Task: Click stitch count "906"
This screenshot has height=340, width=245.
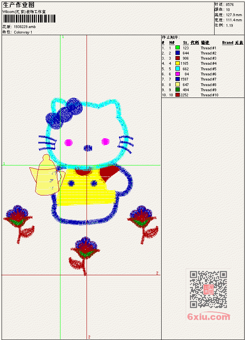Action: pos(186,58)
